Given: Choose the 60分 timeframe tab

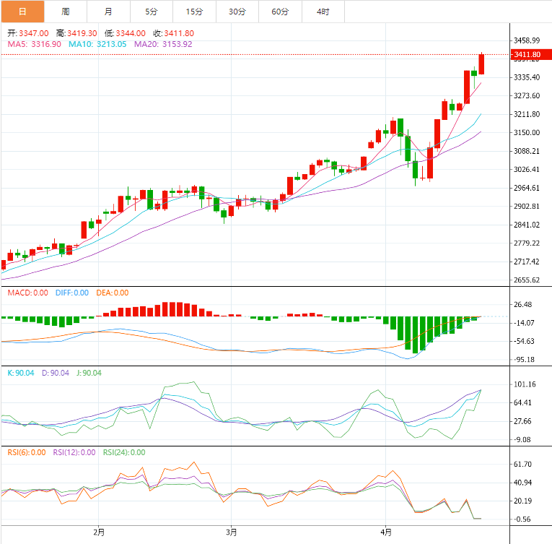Looking at the screenshot, I should pyautogui.click(x=280, y=12).
